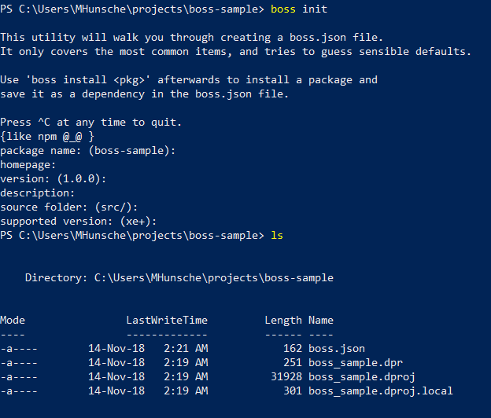
Task: Click the Name column header
Action: (321, 320)
